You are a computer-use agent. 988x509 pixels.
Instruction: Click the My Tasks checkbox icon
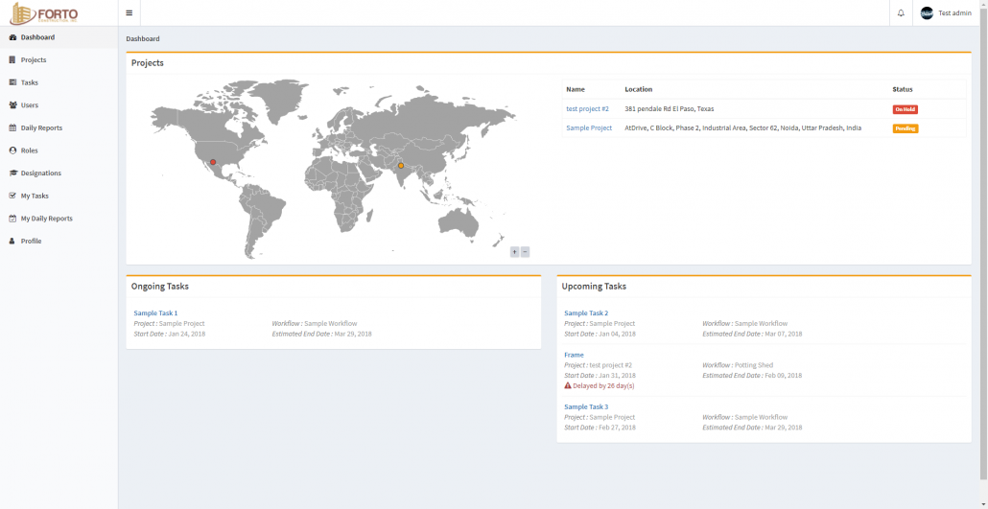12,196
